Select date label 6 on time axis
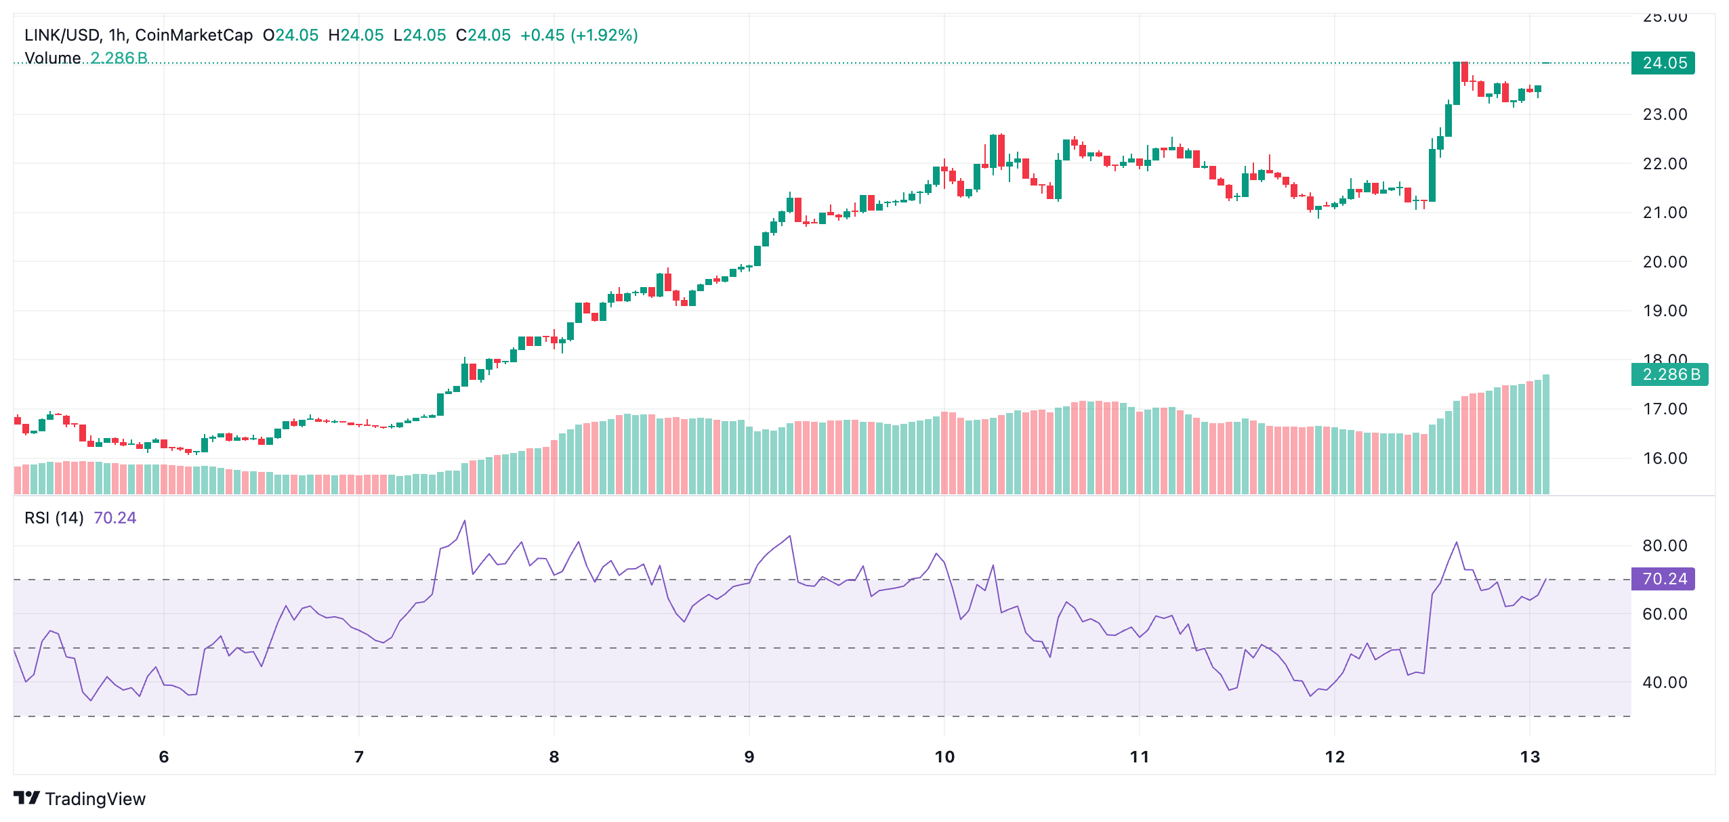The image size is (1729, 822). [x=163, y=757]
